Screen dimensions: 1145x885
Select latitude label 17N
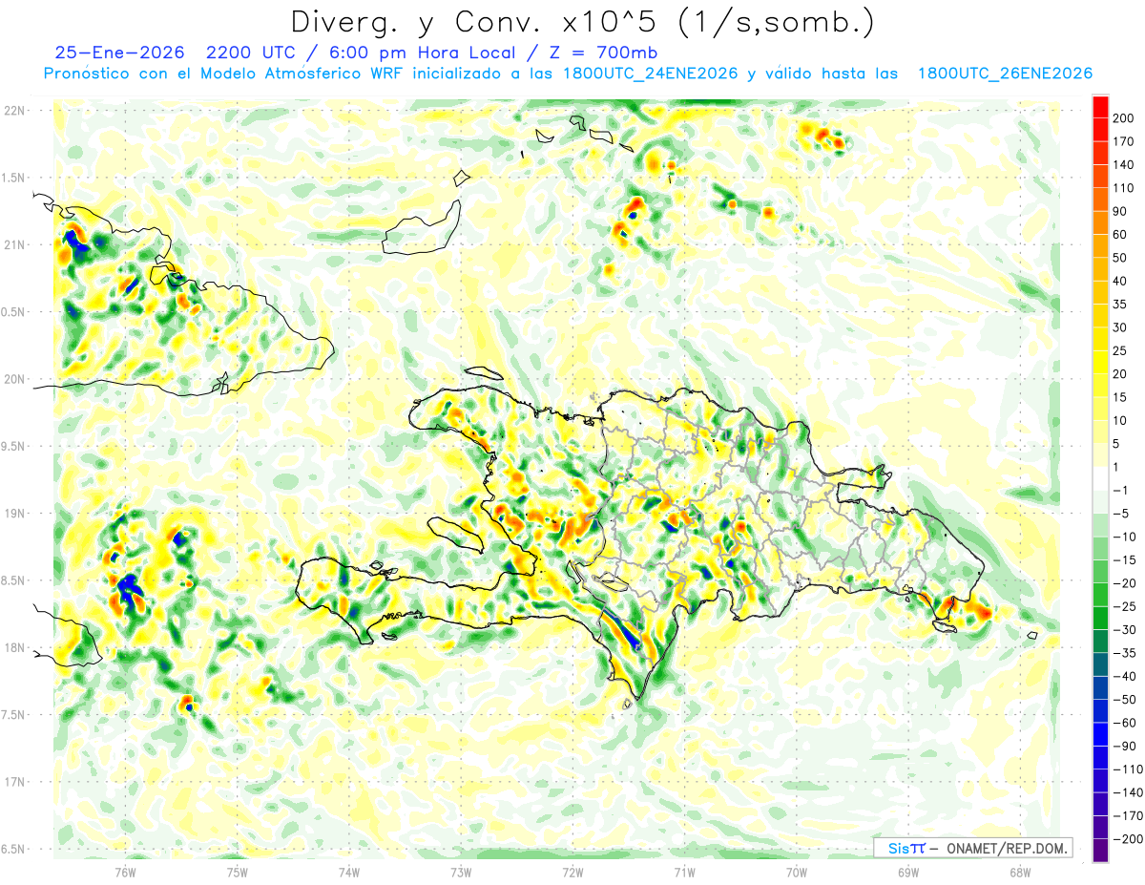[14, 782]
